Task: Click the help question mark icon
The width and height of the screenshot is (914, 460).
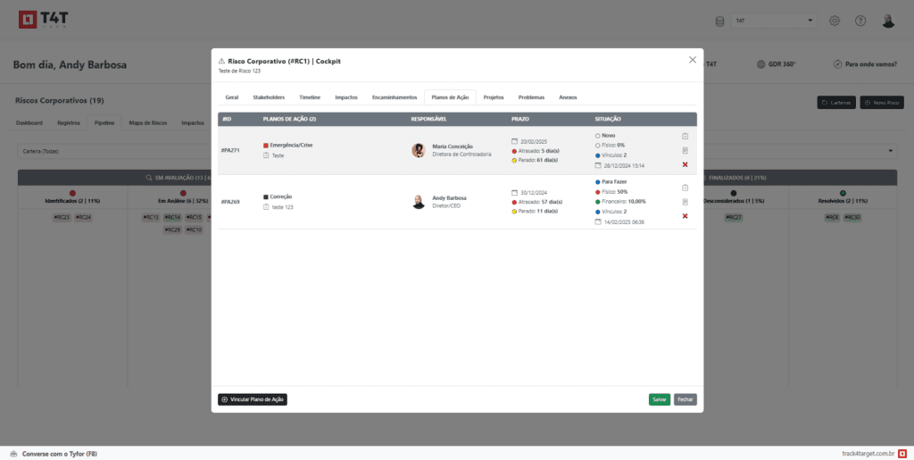Action: (x=860, y=21)
